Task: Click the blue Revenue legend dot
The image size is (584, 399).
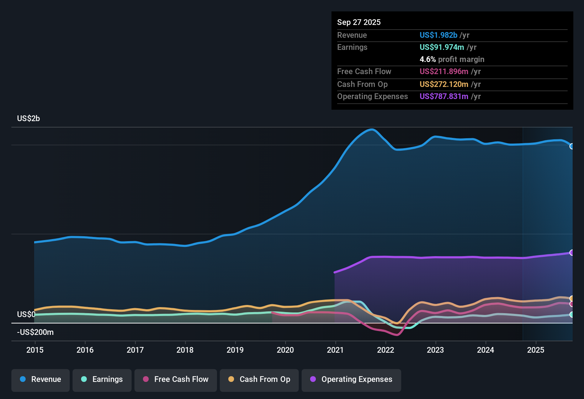Action: 22,379
